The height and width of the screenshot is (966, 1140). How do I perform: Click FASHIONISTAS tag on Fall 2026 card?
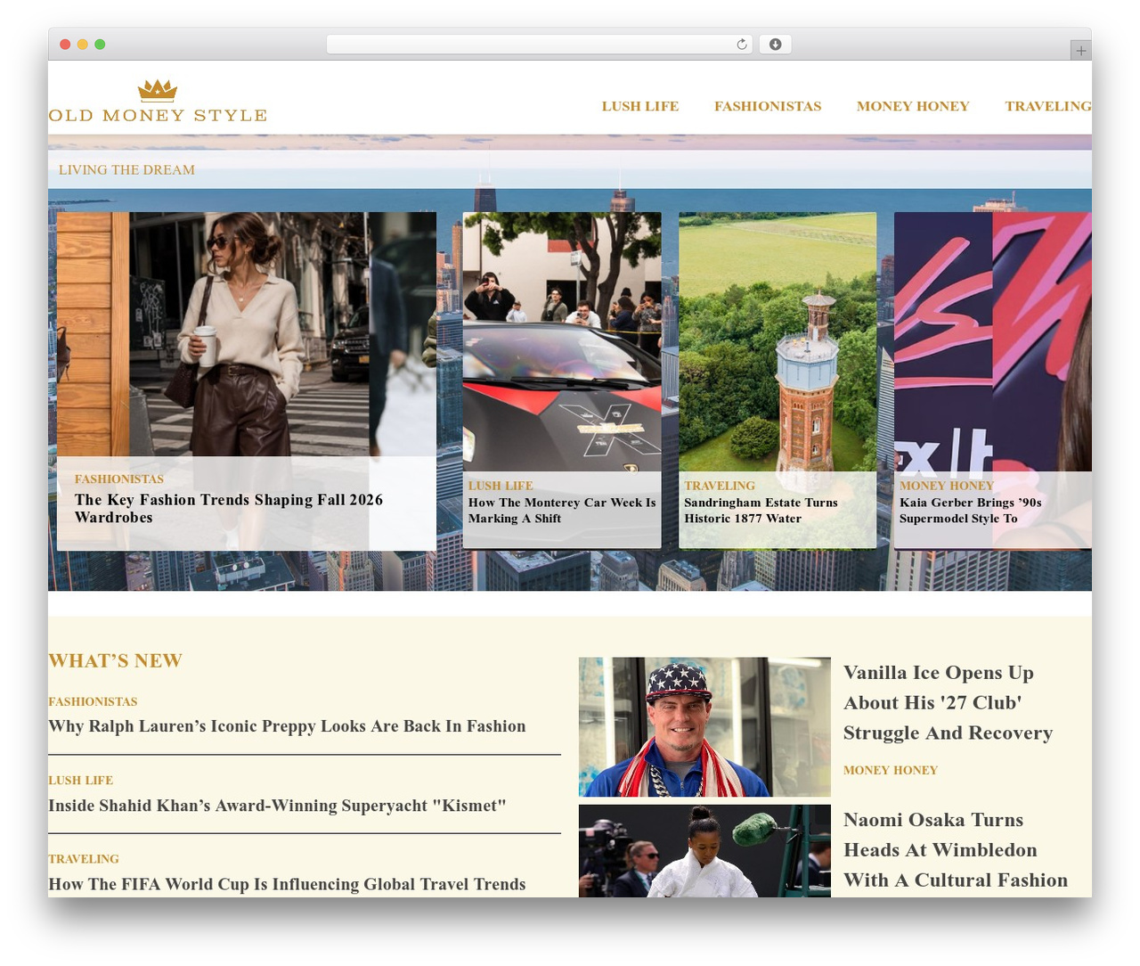click(119, 479)
